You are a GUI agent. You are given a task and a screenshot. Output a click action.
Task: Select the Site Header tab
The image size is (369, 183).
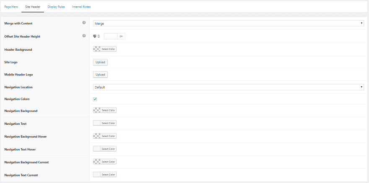(33, 7)
